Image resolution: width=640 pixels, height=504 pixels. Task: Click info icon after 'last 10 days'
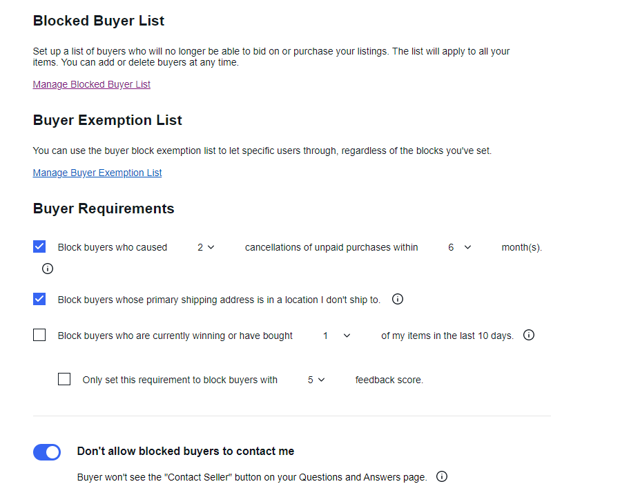coord(529,335)
